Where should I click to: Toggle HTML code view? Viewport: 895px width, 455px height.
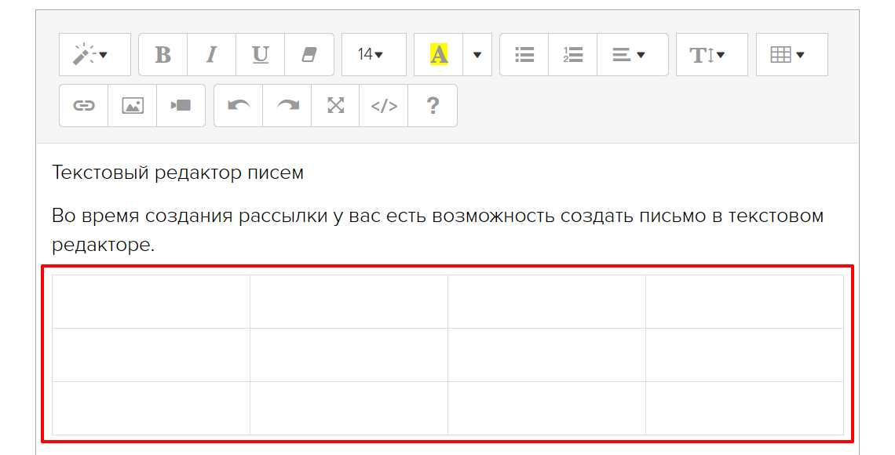pos(384,106)
